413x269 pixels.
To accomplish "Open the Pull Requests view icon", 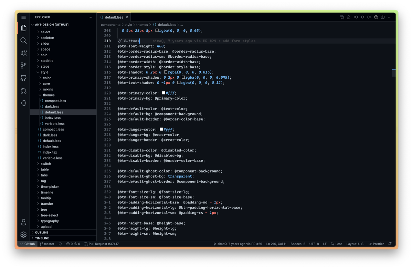I will click(23, 91).
